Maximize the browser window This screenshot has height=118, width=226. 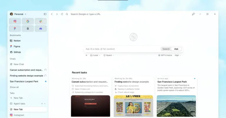tap(207, 14)
